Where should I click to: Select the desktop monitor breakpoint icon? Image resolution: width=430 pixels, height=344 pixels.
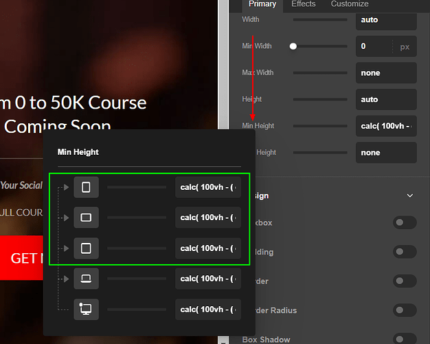click(86, 309)
